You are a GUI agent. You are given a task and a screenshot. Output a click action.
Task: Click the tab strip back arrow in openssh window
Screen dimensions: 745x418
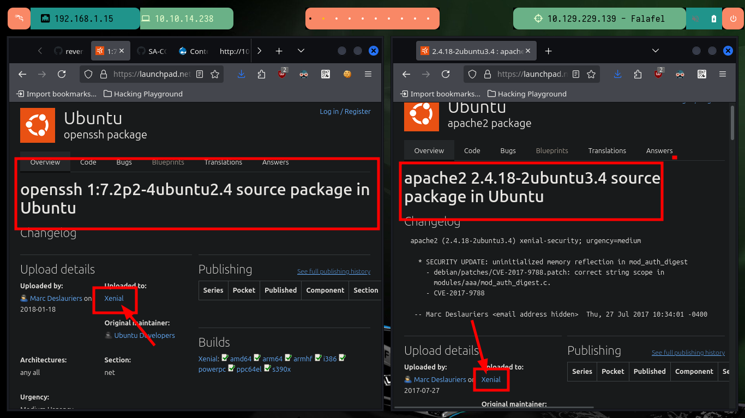coord(40,51)
